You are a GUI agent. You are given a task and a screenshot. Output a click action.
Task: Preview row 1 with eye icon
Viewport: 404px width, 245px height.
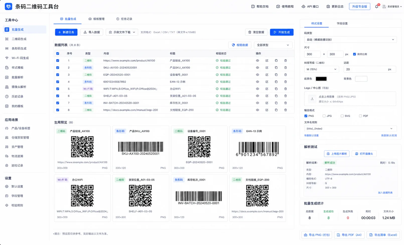[x=257, y=61]
